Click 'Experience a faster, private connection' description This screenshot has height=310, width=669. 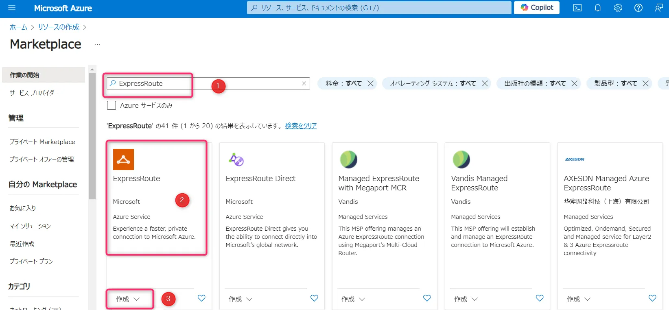pos(154,233)
